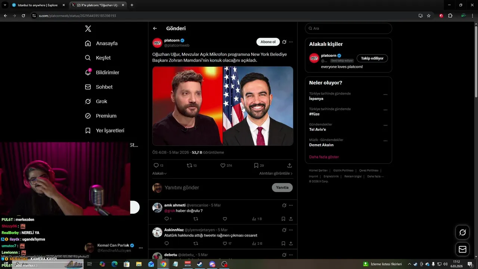This screenshot has height=269, width=478.
Task: Open left photo of bearded man
Action: pos(187,106)
